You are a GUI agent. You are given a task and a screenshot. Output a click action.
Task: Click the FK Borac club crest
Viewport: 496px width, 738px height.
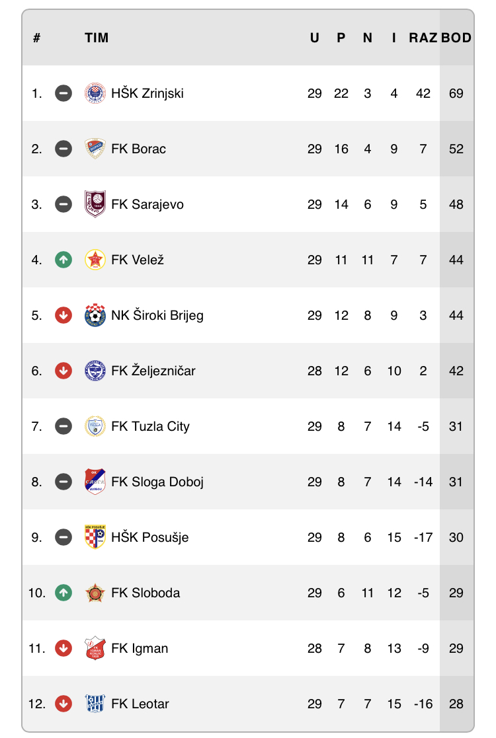pyautogui.click(x=95, y=149)
